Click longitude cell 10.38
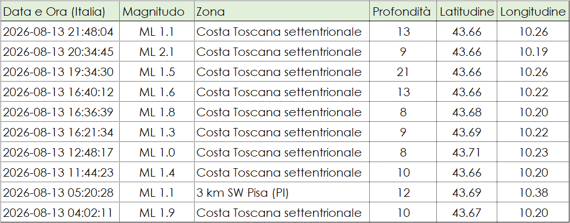The width and height of the screenshot is (570, 223). pyautogui.click(x=533, y=192)
